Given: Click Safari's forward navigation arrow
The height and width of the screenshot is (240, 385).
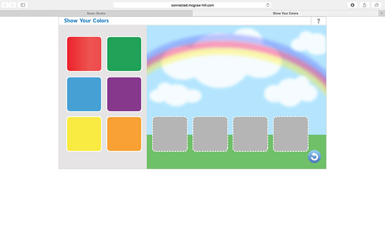Looking at the screenshot, I should point(13,5).
